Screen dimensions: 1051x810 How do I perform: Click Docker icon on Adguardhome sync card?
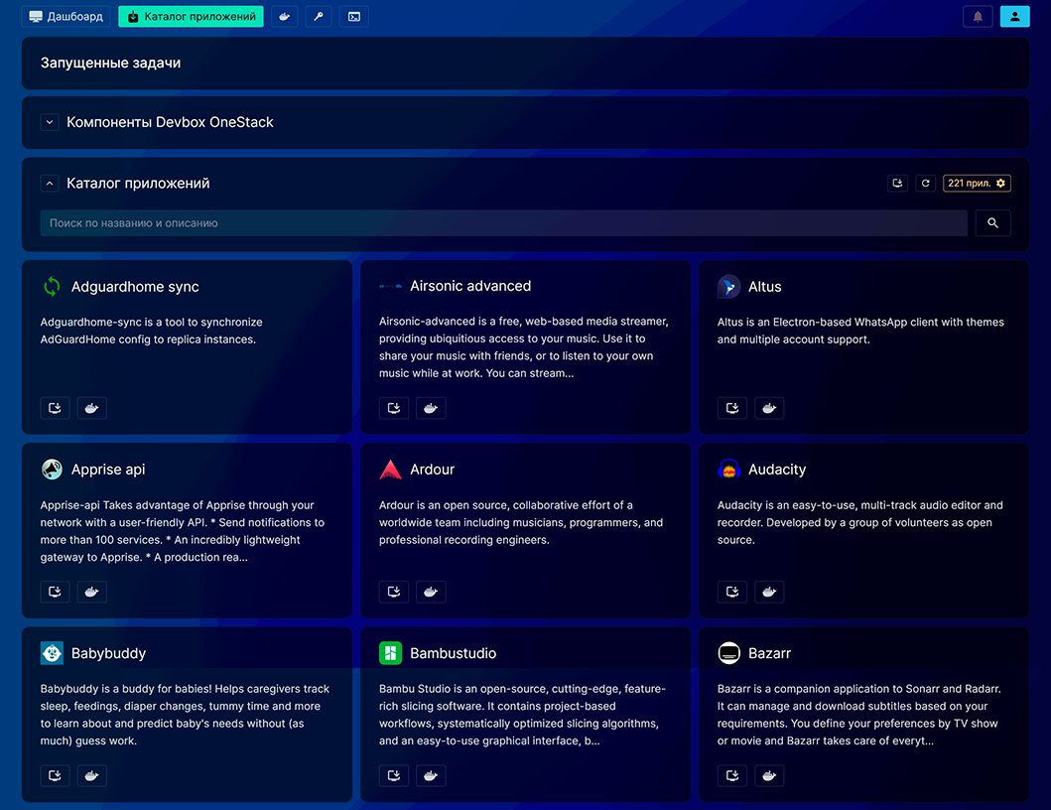coord(92,408)
